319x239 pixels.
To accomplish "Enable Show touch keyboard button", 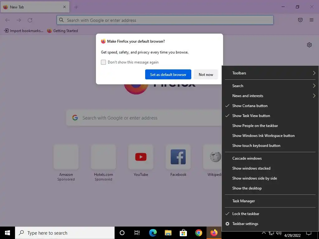I will pos(270,146).
